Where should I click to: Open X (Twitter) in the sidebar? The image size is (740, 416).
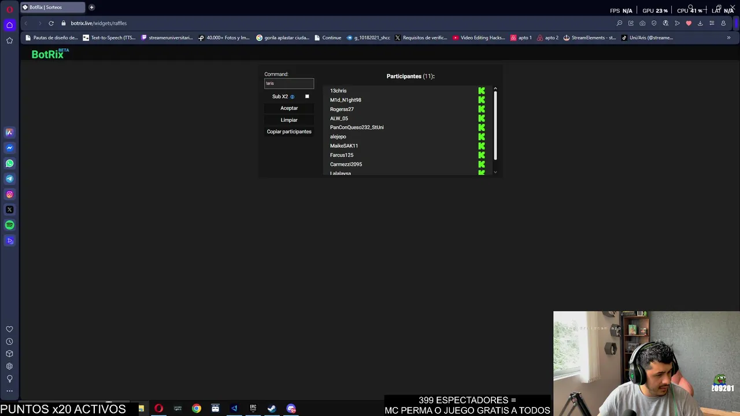9,210
